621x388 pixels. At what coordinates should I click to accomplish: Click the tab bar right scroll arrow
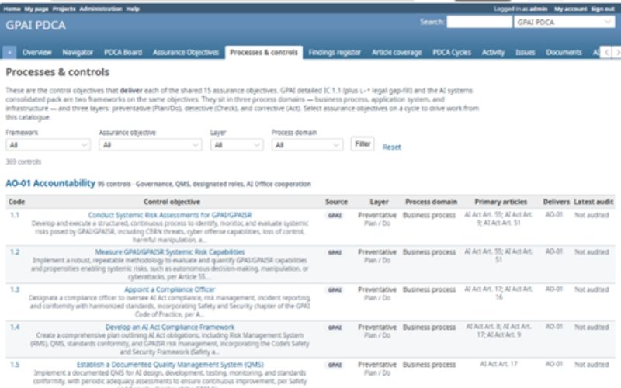[616, 52]
